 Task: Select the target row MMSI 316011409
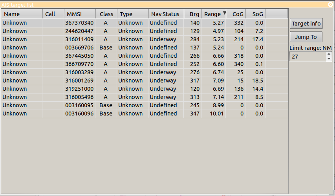tap(79, 39)
